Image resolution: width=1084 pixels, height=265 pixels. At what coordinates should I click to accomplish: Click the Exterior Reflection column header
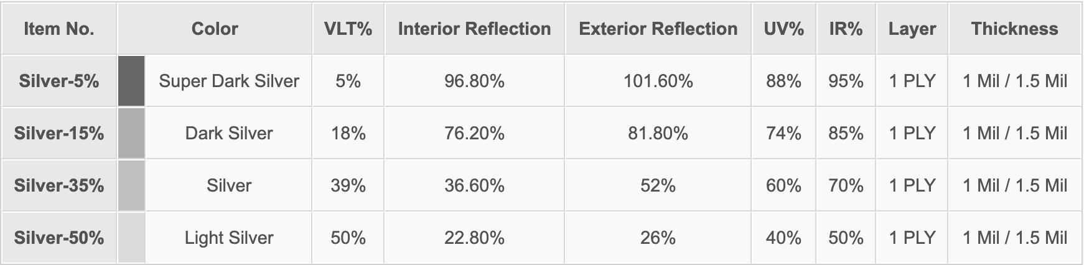point(658,29)
